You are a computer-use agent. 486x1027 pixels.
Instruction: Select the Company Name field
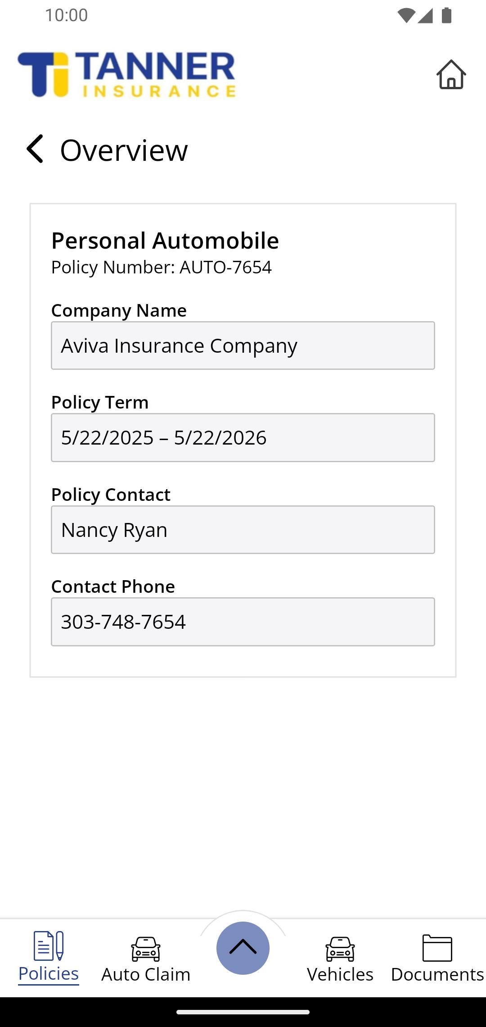tap(243, 345)
